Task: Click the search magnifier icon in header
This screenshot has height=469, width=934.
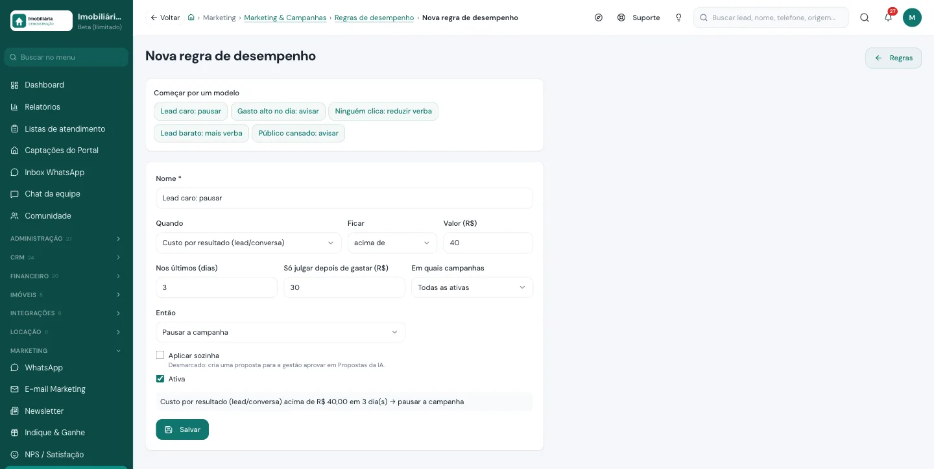Action: coord(865,18)
